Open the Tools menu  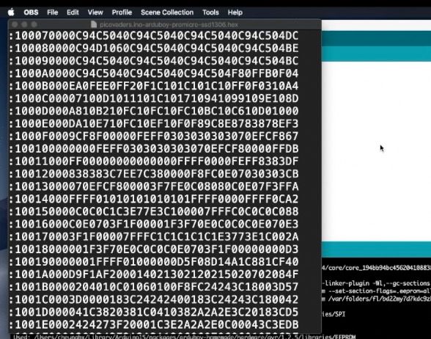[210, 12]
